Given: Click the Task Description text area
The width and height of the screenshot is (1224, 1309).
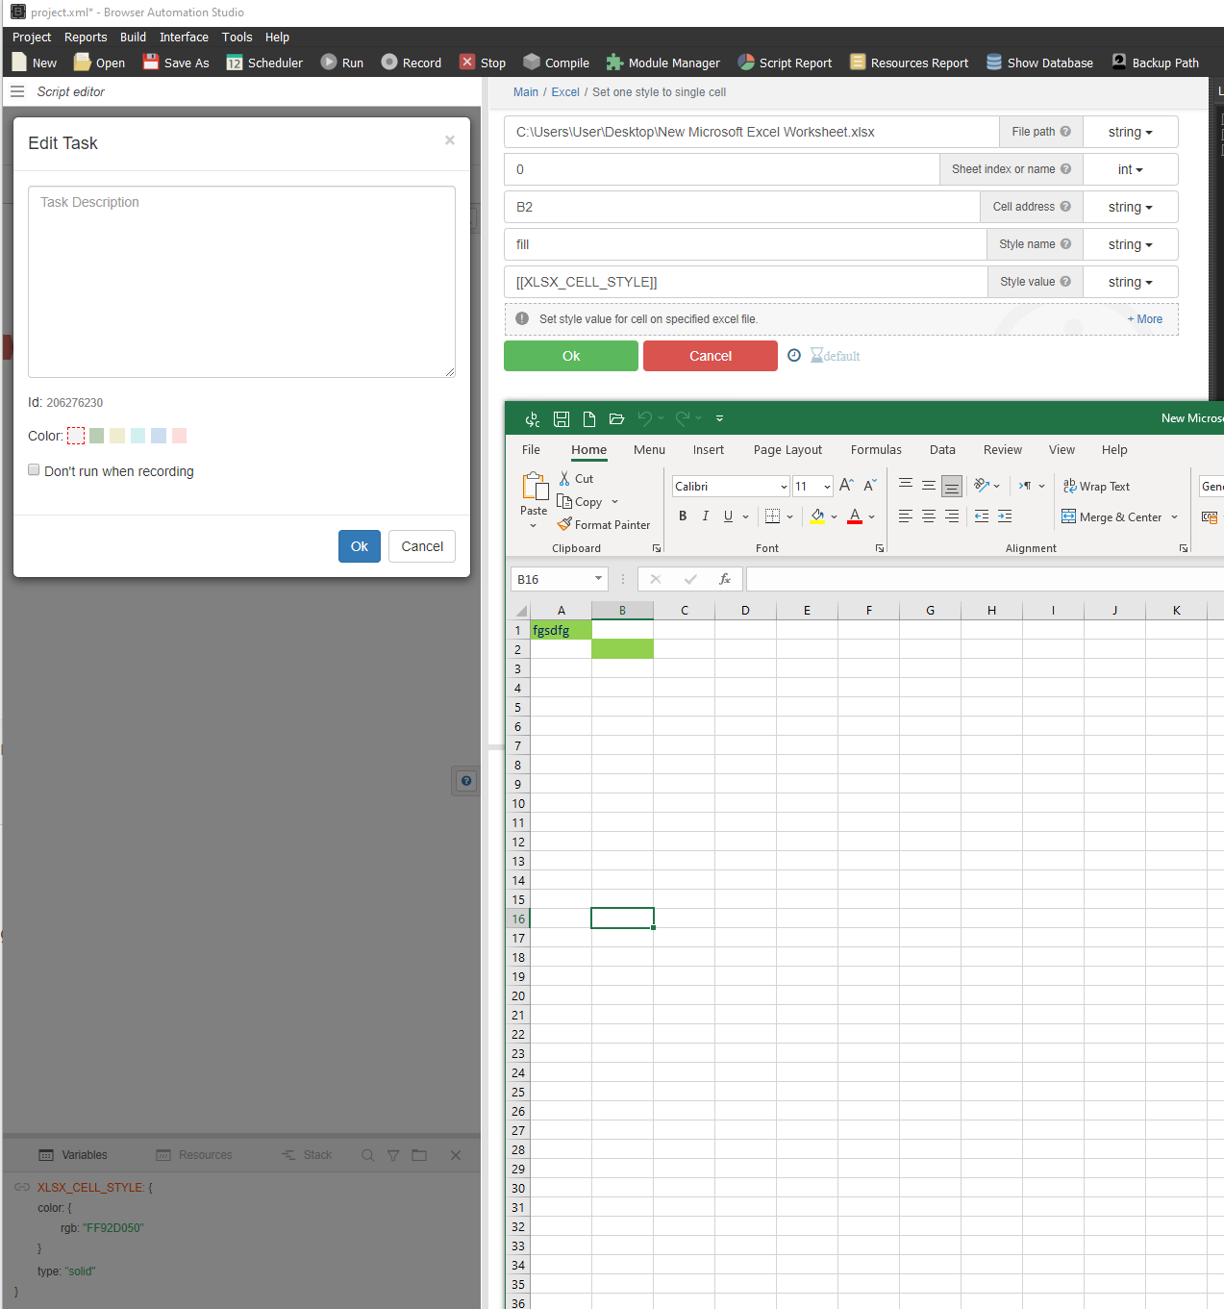Looking at the screenshot, I should click(241, 281).
